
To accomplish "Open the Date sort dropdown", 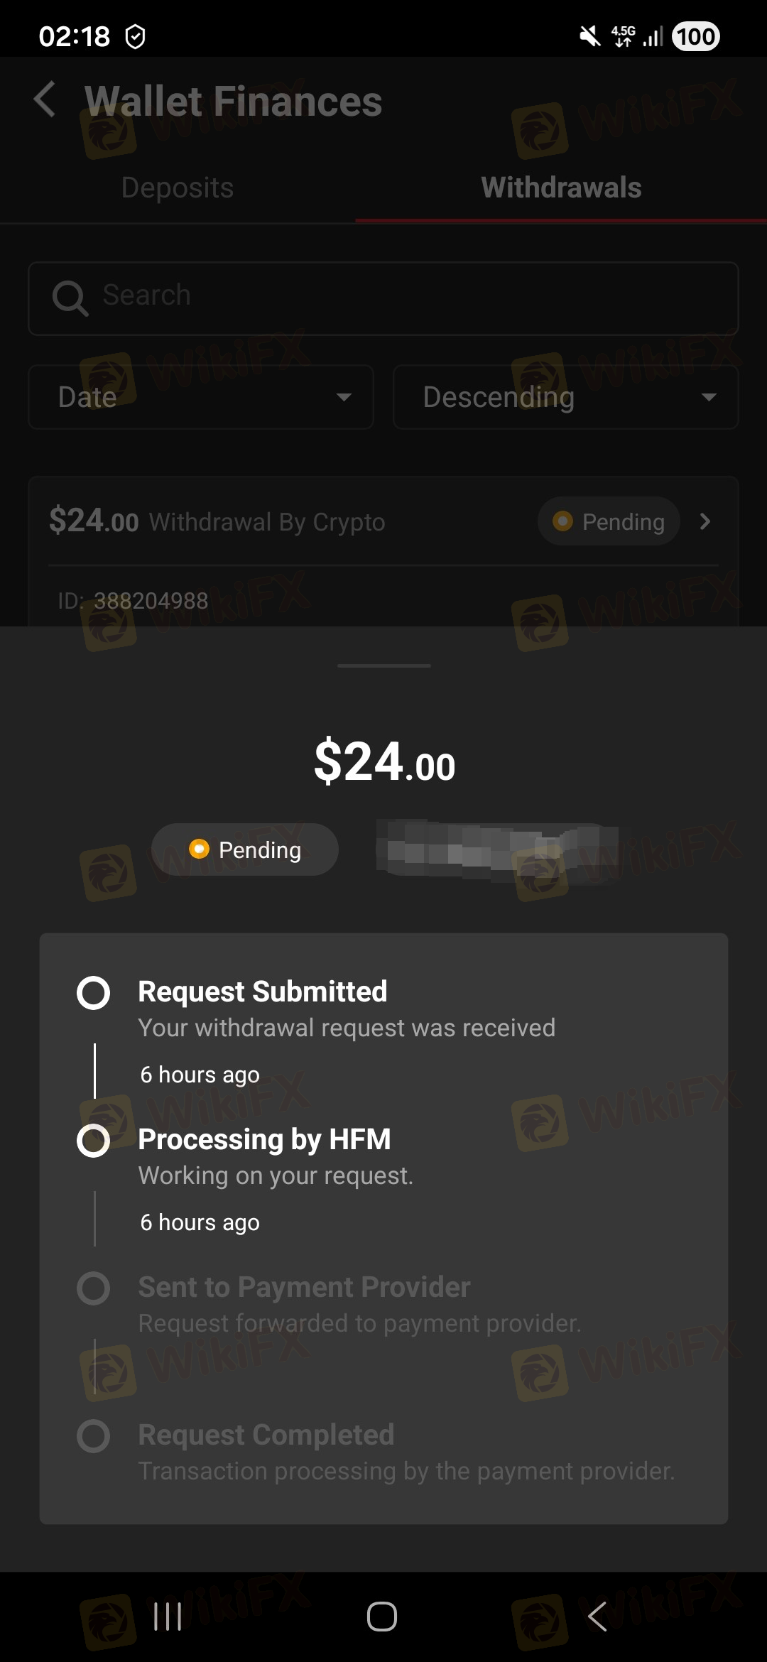I will click(201, 397).
